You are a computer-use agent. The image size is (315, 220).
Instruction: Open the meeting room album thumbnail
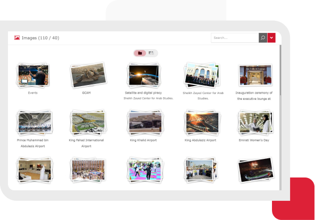(35, 170)
